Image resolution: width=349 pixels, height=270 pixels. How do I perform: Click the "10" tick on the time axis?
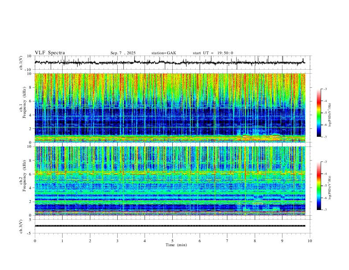310,241
